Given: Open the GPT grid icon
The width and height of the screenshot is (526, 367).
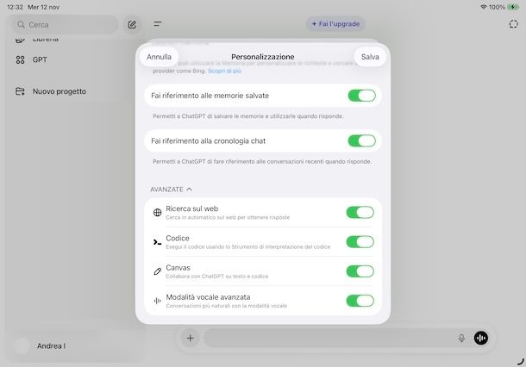Looking at the screenshot, I should pyautogui.click(x=20, y=60).
